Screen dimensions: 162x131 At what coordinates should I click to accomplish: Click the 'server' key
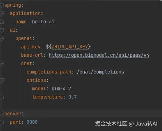click(13, 114)
